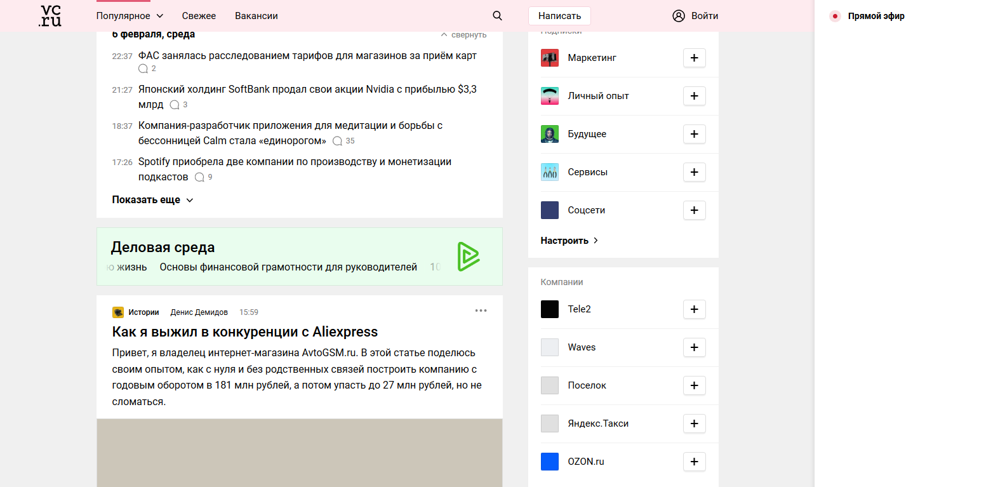Click the article intro text about AvtoGSM.ru
1005x487 pixels.
[x=297, y=377]
